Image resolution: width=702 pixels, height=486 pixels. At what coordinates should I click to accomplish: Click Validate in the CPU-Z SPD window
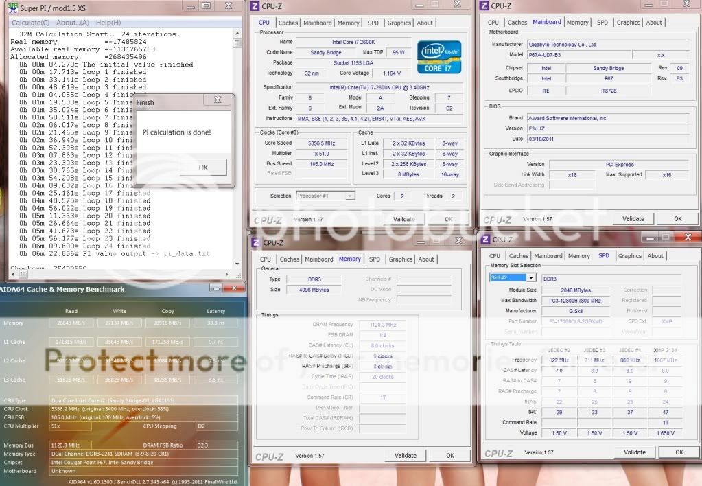tap(634, 452)
